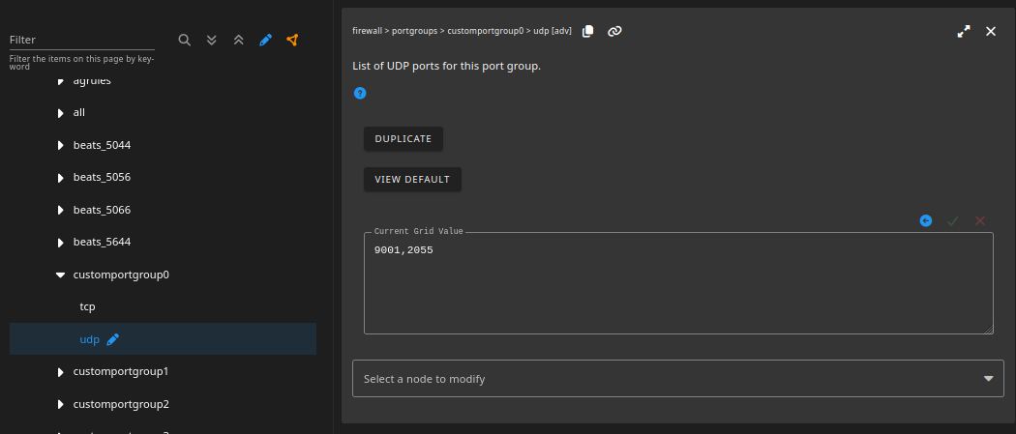
Task: Copy link to this udp setting
Action: click(614, 31)
